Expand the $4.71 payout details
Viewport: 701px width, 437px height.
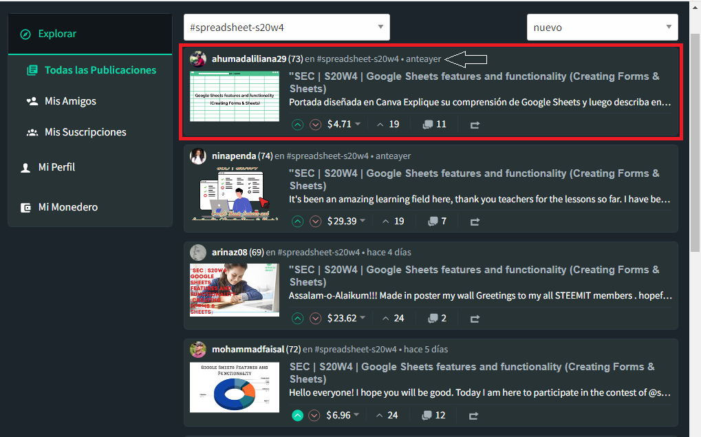tap(344, 125)
